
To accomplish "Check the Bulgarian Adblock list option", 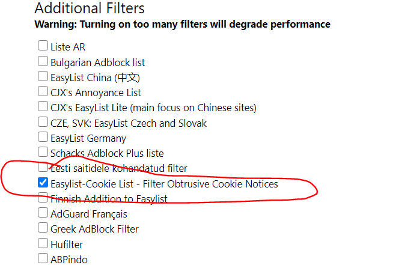I will (43, 61).
